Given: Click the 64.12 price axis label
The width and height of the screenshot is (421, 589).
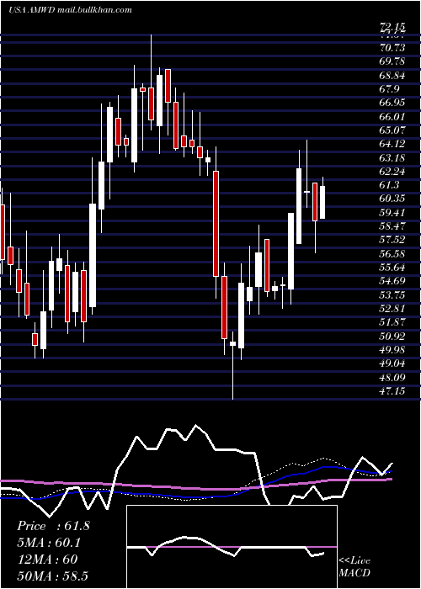Looking at the screenshot, I should [x=392, y=144].
